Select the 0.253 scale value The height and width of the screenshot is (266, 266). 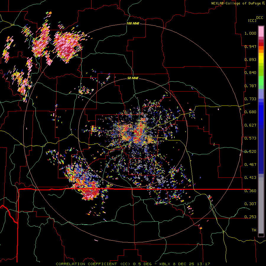pyautogui.click(x=250, y=217)
